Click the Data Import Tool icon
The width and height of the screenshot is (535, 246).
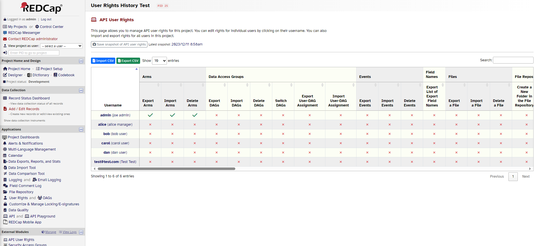tap(5, 168)
